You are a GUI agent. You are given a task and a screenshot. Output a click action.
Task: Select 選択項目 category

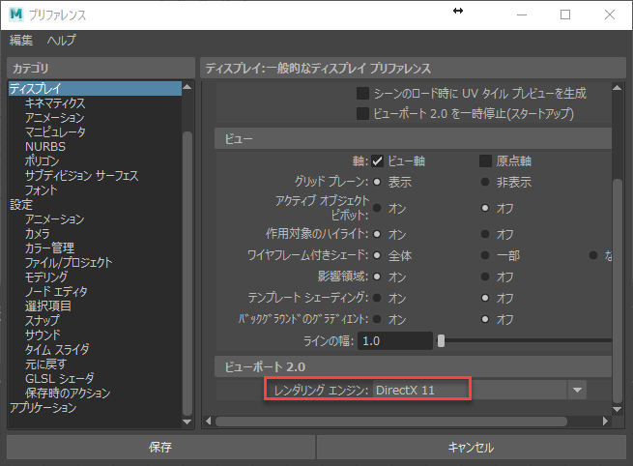pyautogui.click(x=48, y=306)
